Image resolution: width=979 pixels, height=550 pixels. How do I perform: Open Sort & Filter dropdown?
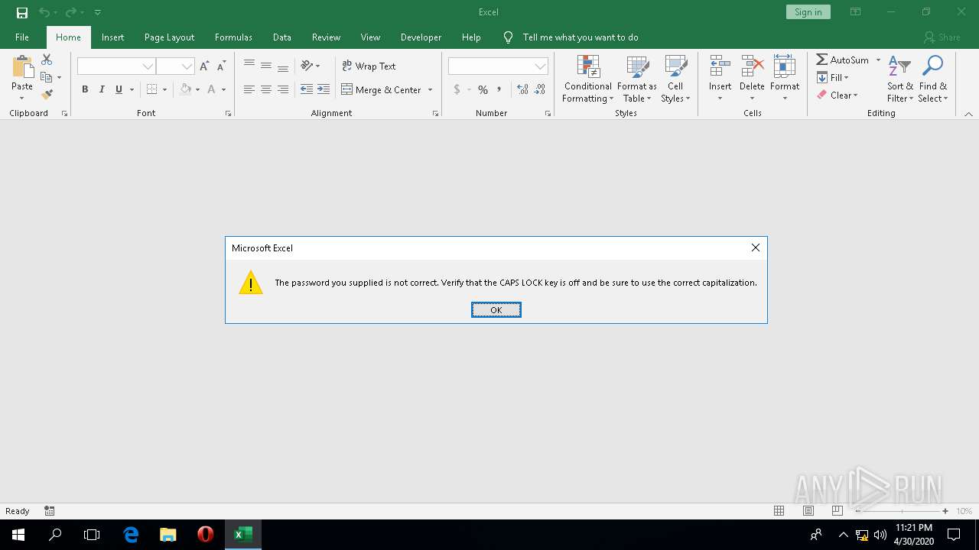pos(900,79)
